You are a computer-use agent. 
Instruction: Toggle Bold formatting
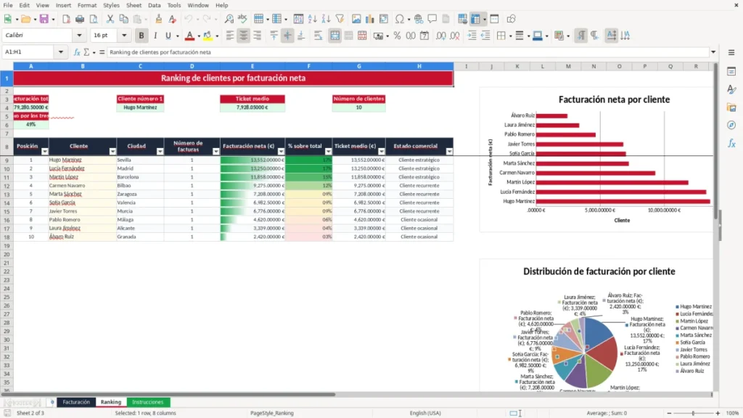(x=141, y=36)
